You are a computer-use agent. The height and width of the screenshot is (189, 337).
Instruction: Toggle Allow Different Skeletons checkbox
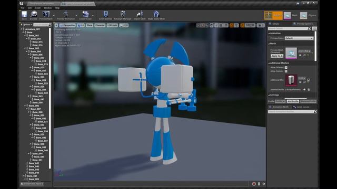click(x=286, y=68)
